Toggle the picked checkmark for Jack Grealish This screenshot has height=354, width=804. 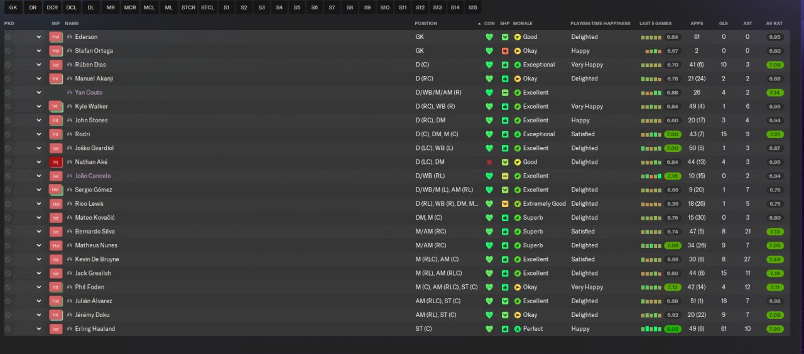point(8,273)
